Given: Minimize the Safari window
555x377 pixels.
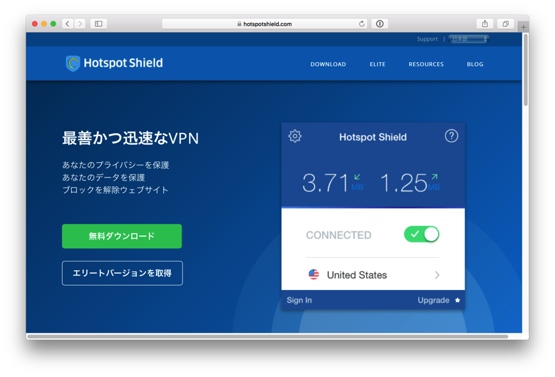Looking at the screenshot, I should (44, 24).
